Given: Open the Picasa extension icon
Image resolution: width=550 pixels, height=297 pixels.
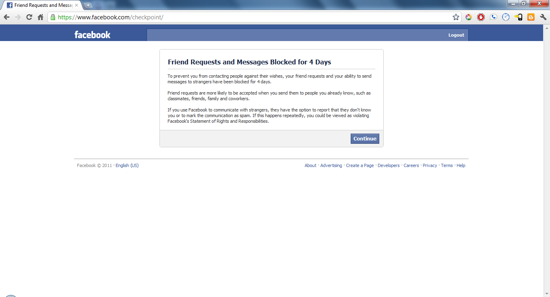Looking at the screenshot, I should point(468,17).
